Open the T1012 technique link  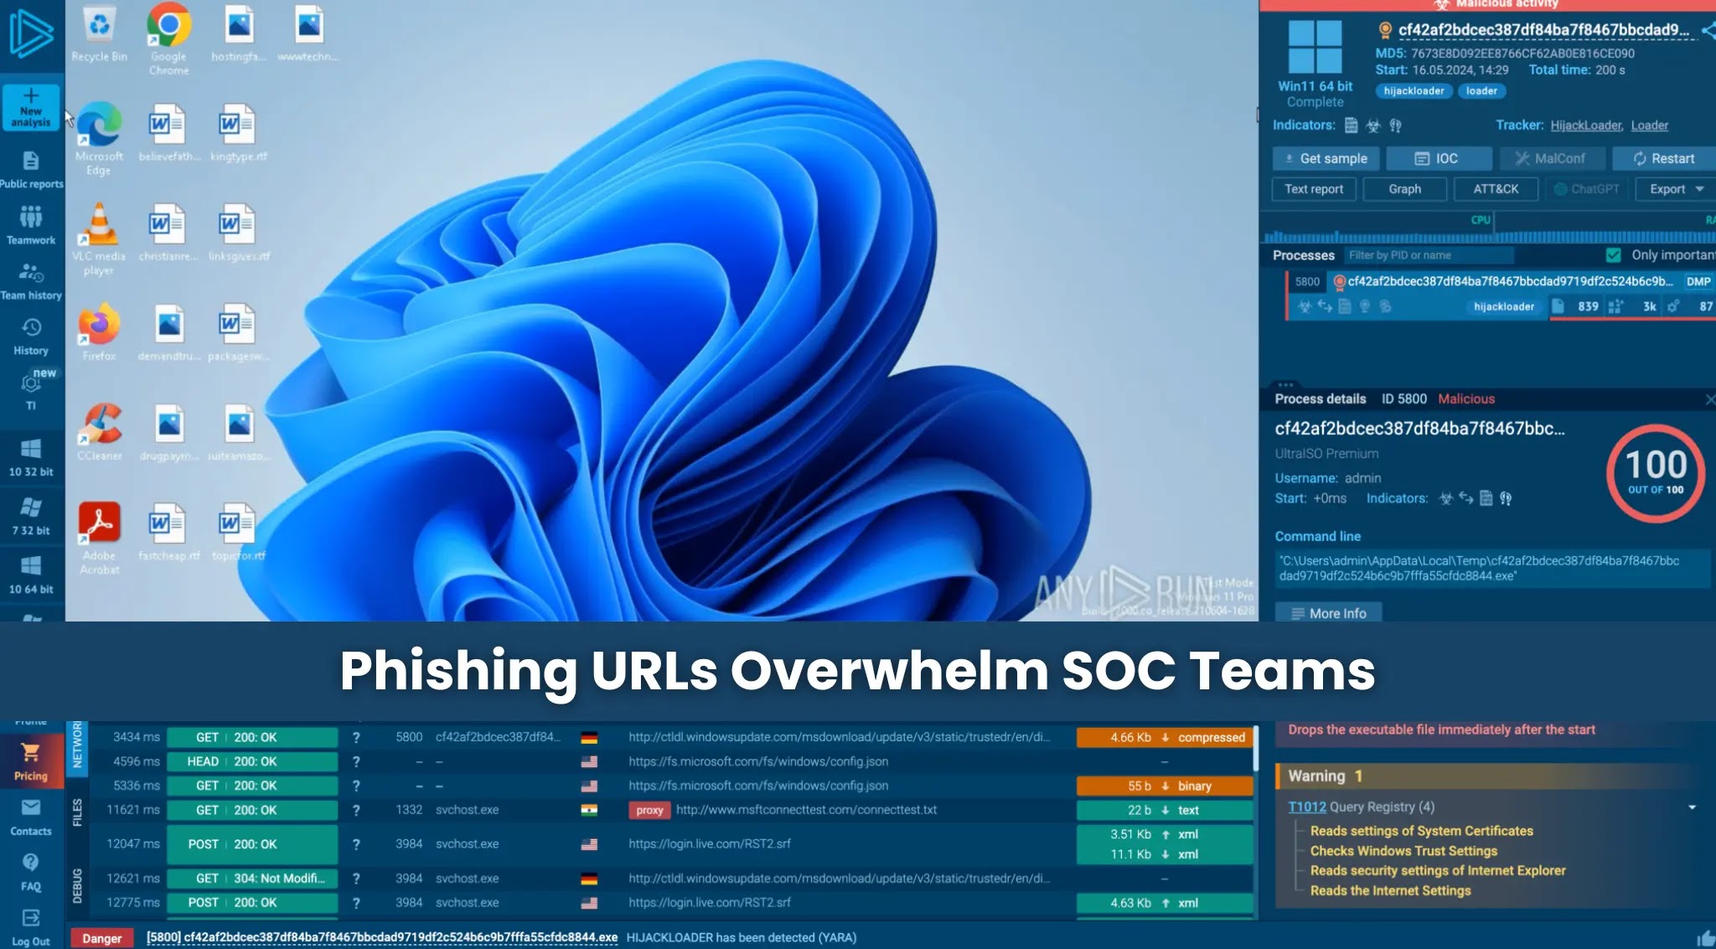(x=1307, y=807)
